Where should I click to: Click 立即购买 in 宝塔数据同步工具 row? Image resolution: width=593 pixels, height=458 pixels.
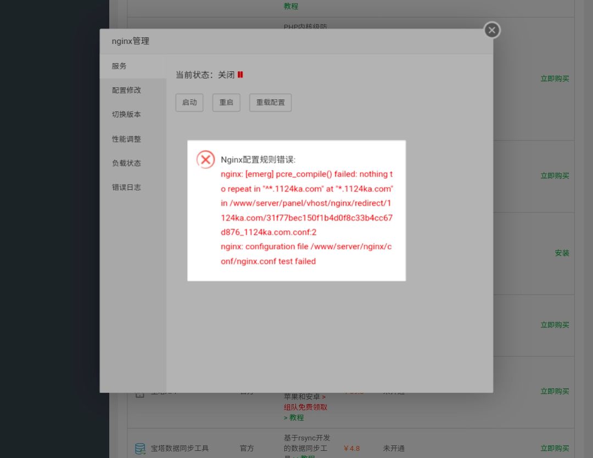[x=555, y=448]
